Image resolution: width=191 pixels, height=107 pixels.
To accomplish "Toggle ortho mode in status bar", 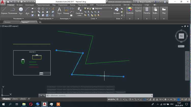I will click(127, 99).
